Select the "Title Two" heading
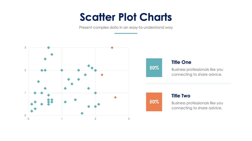The image size is (252, 141). coord(181,96)
